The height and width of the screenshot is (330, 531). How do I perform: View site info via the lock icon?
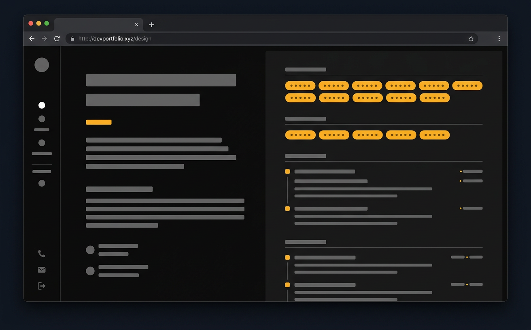pos(72,39)
